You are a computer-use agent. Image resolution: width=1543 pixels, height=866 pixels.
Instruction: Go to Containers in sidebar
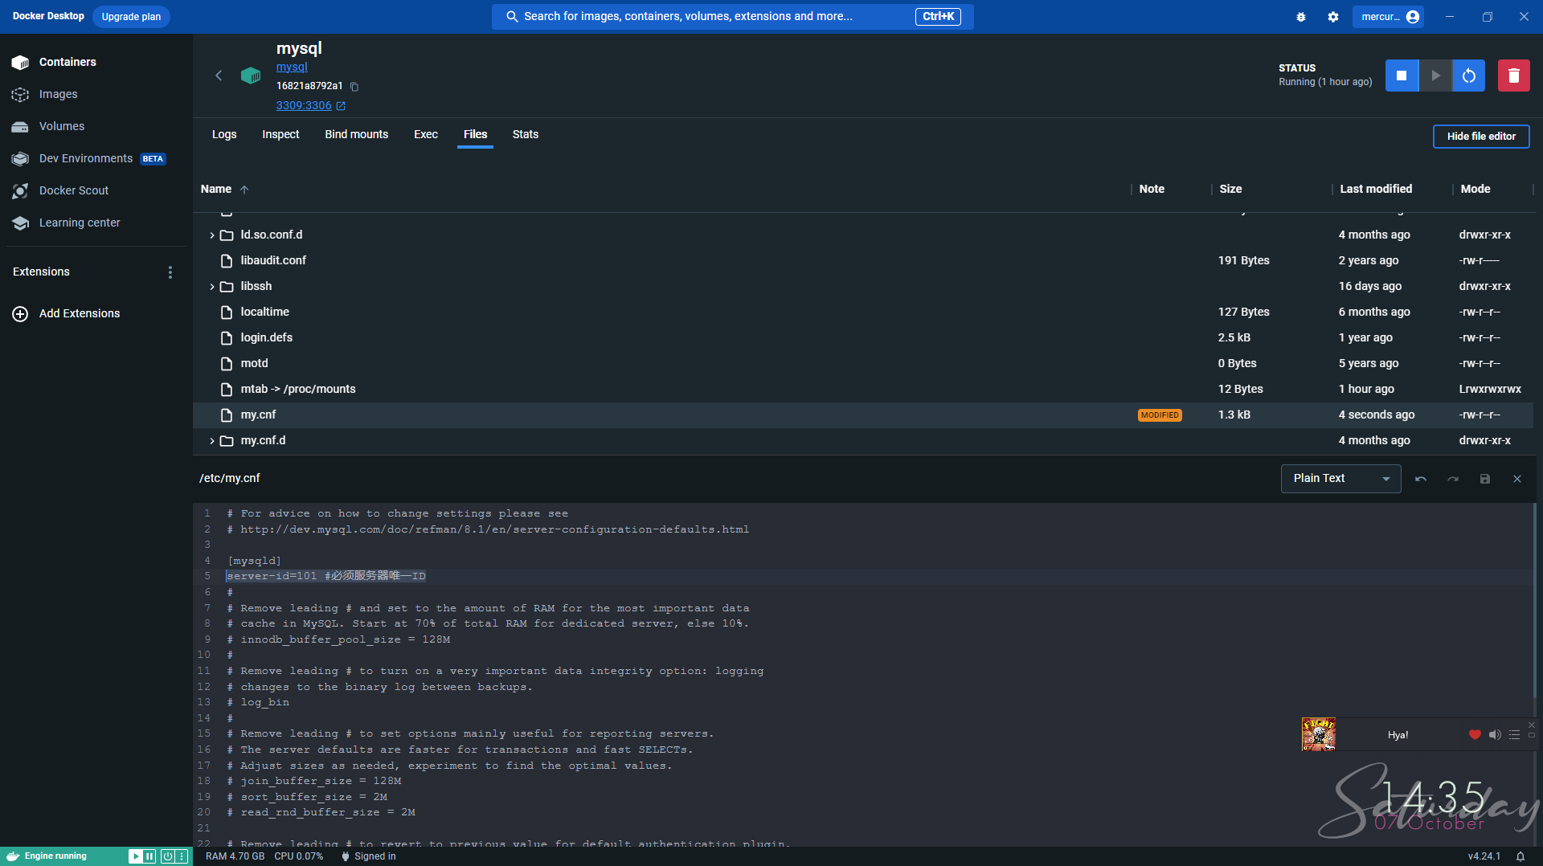click(x=96, y=63)
